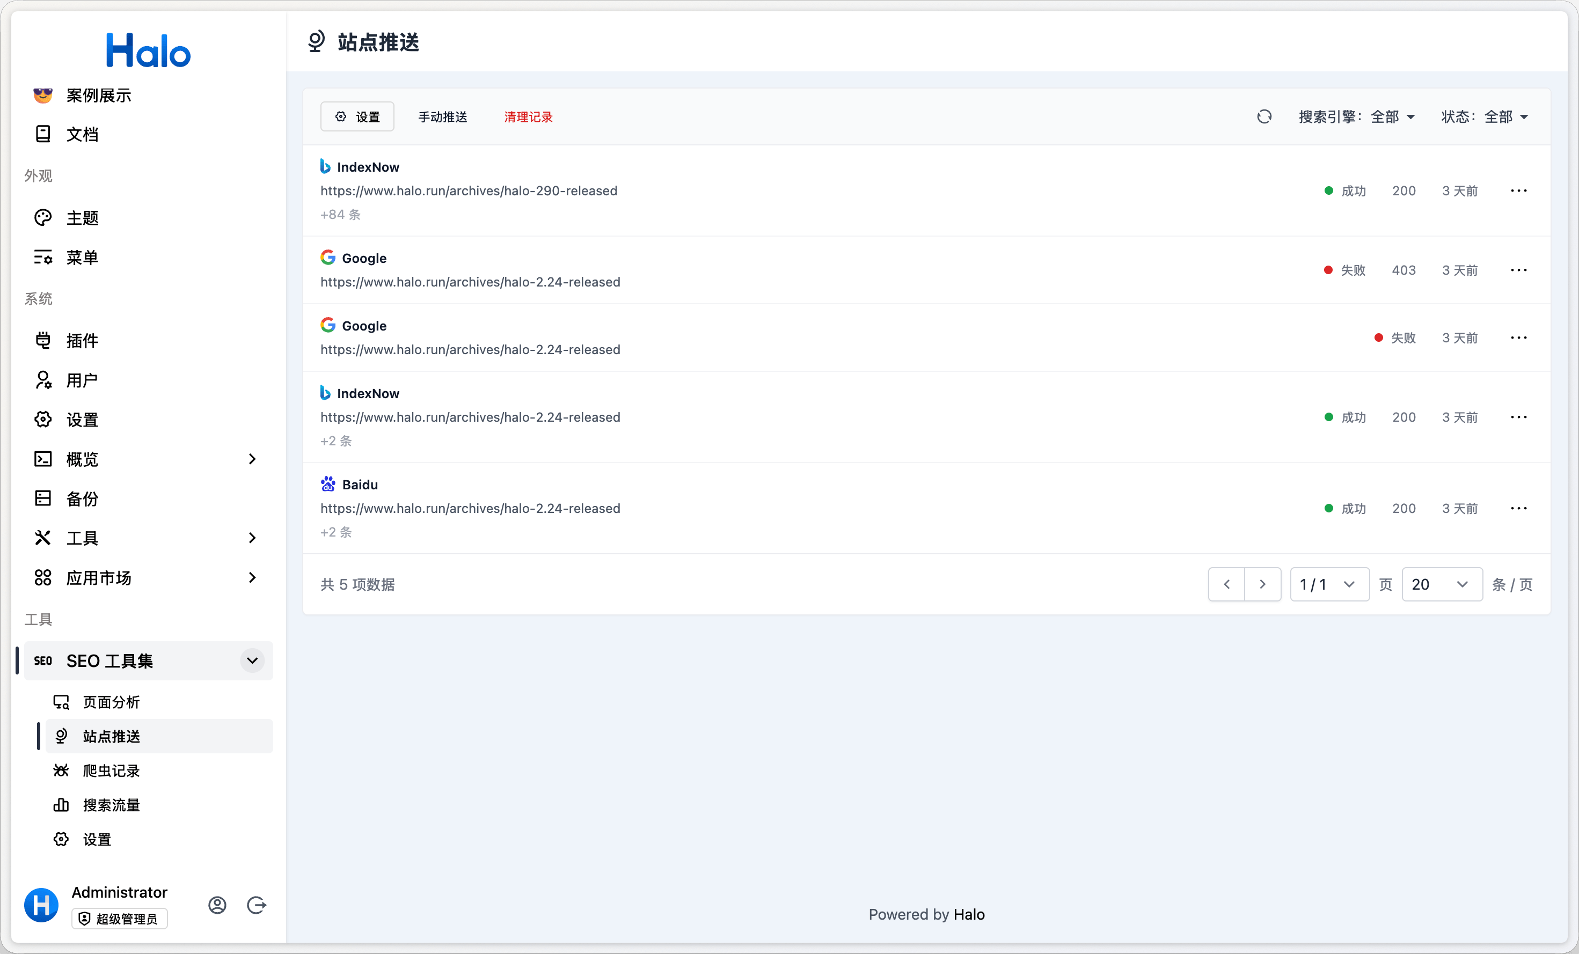Open more options for first IndexNow record
The height and width of the screenshot is (954, 1579).
(x=1518, y=191)
